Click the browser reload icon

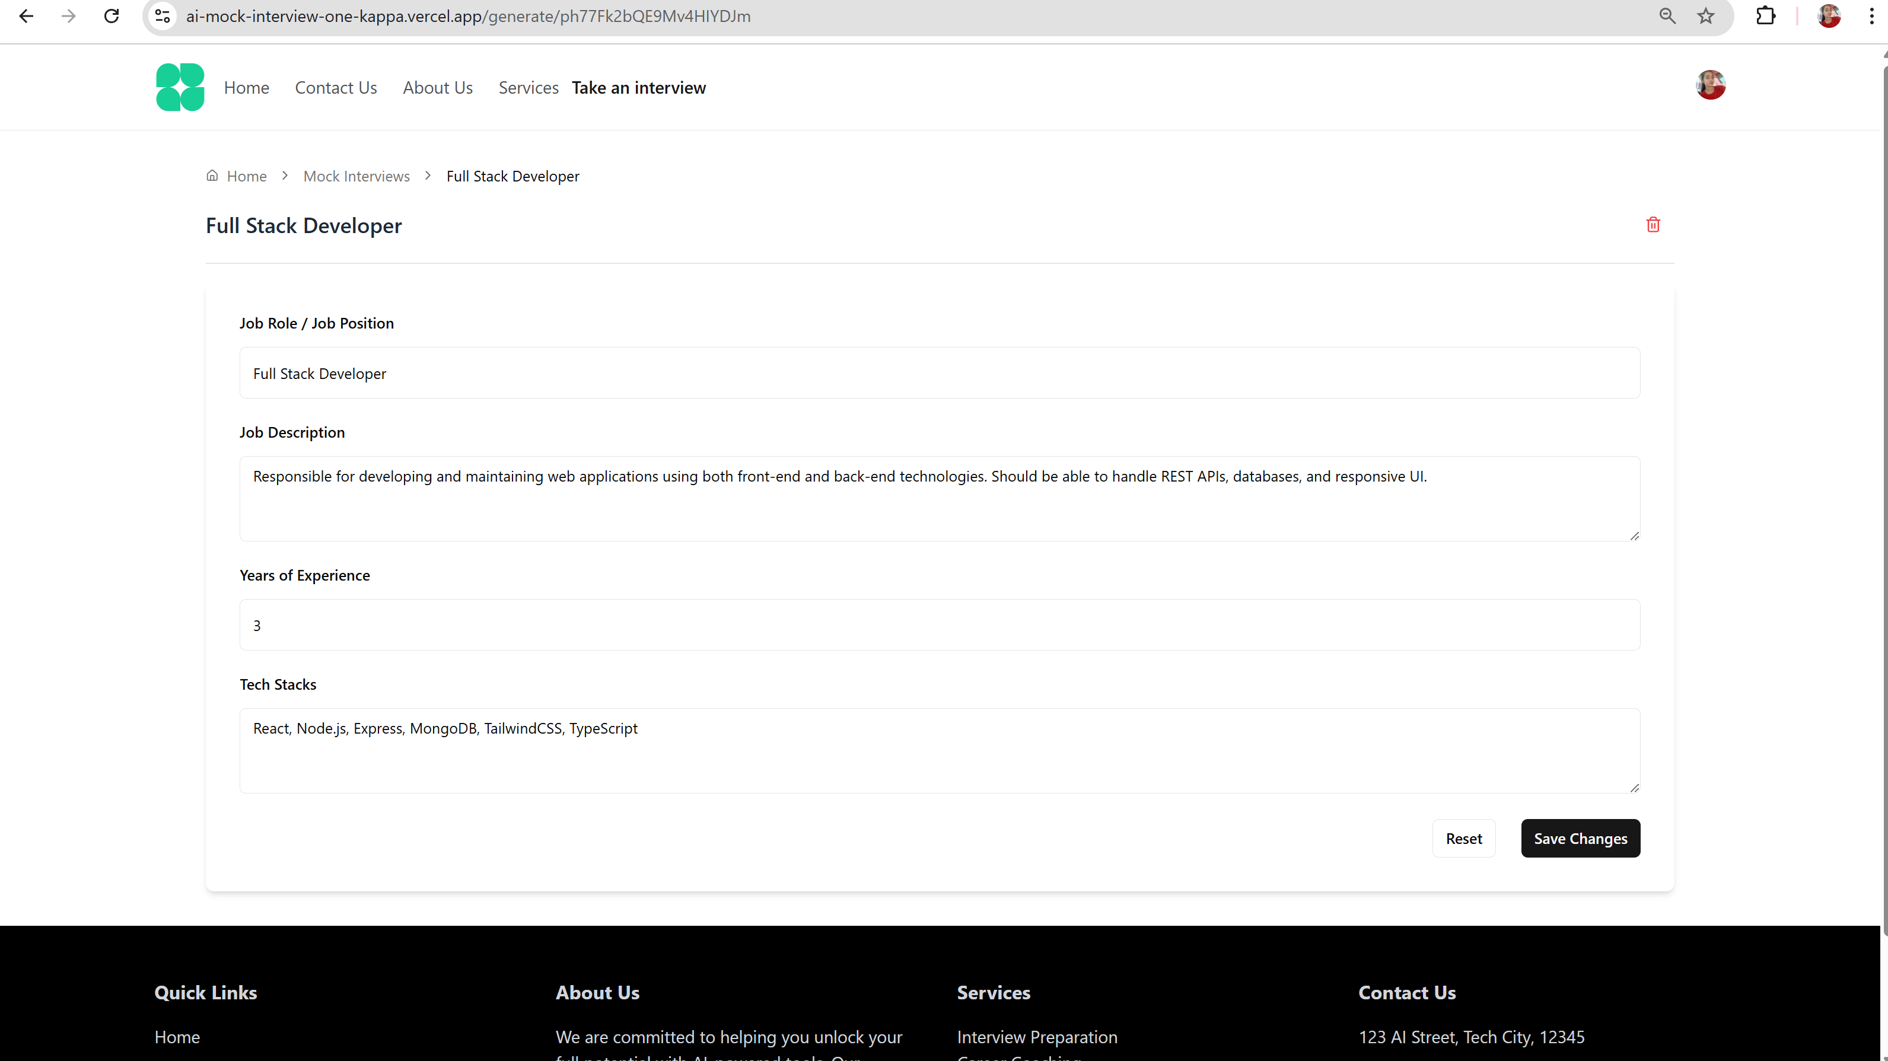[x=112, y=16]
